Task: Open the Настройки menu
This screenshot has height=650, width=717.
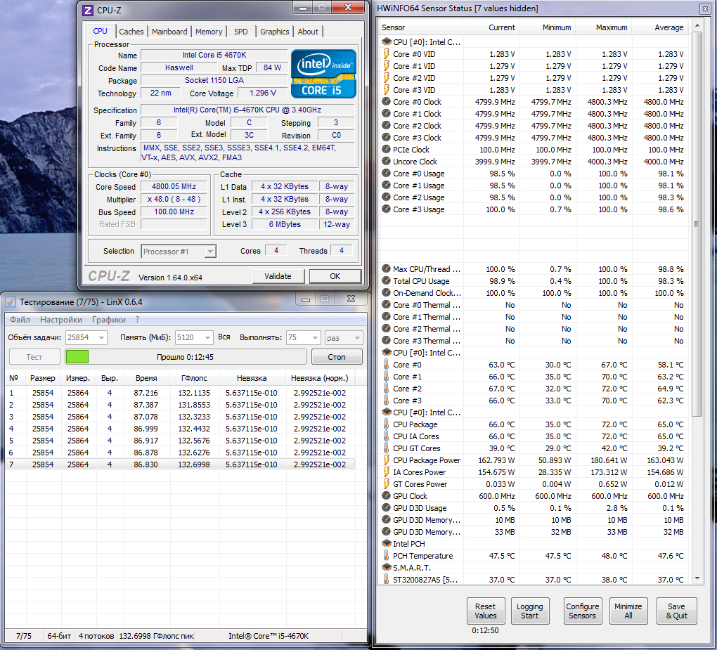Action: coord(61,320)
